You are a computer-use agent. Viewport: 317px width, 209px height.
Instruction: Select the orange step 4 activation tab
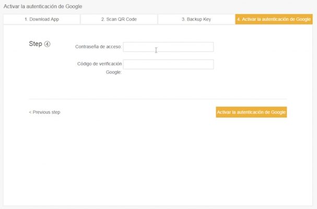pyautogui.click(x=274, y=19)
